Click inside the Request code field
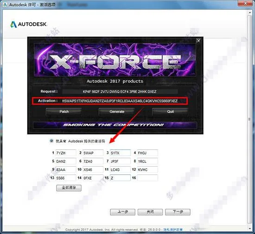This screenshot has height=234, width=255. (x=120, y=92)
